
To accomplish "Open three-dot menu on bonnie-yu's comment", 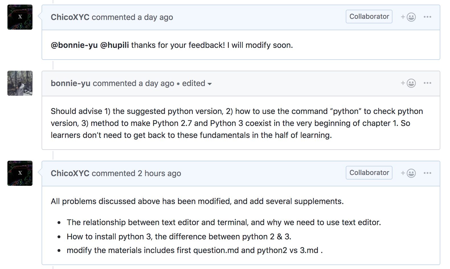I will [427, 83].
